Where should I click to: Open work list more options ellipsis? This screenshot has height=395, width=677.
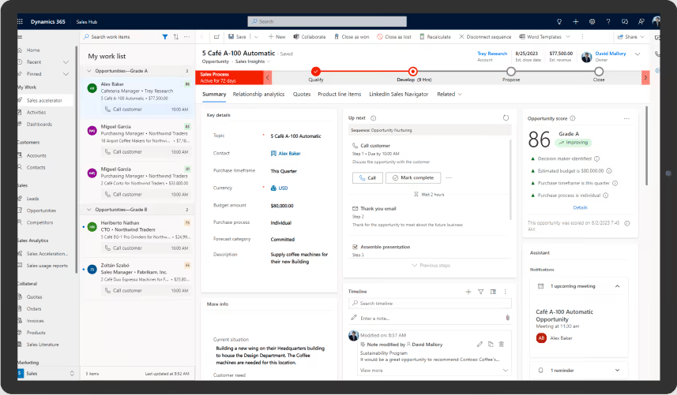[x=186, y=37]
